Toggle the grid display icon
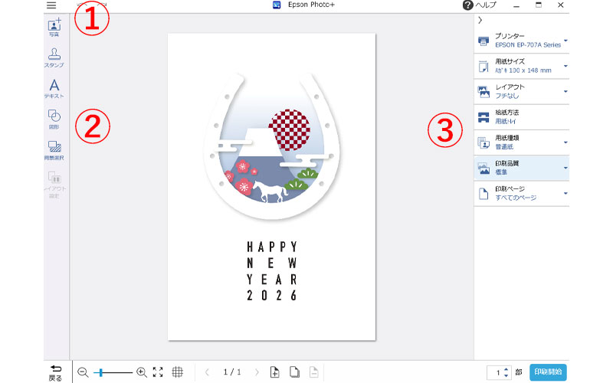613x383 pixels. (178, 372)
